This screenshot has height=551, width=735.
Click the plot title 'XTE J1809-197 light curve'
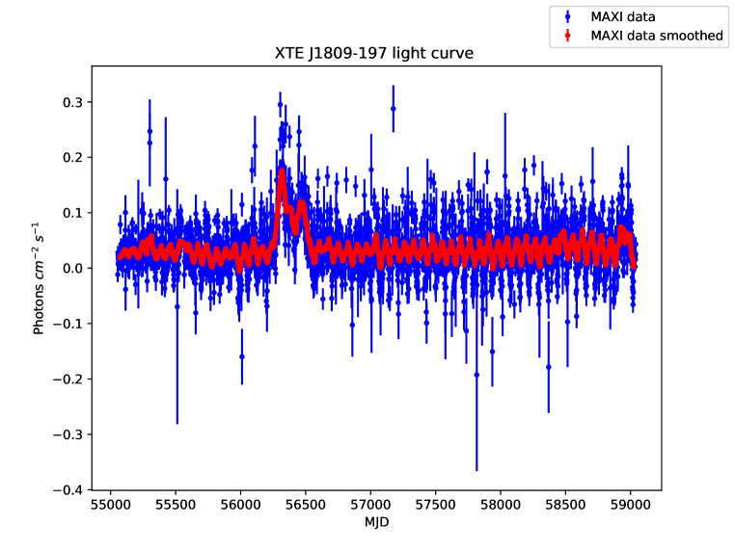coord(374,53)
